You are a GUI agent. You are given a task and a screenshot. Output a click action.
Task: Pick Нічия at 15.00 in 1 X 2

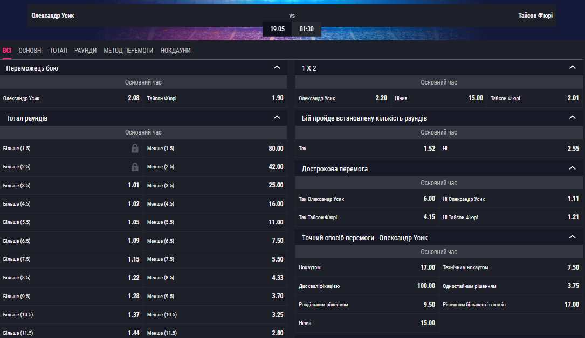tap(438, 98)
